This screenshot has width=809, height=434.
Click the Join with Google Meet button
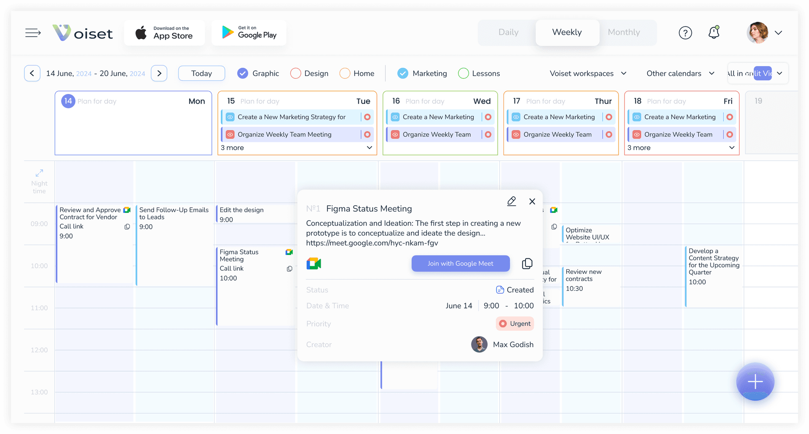point(460,263)
